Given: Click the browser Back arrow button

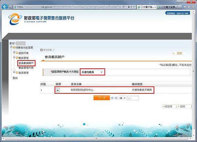Looking at the screenshot, I should 5,7.
